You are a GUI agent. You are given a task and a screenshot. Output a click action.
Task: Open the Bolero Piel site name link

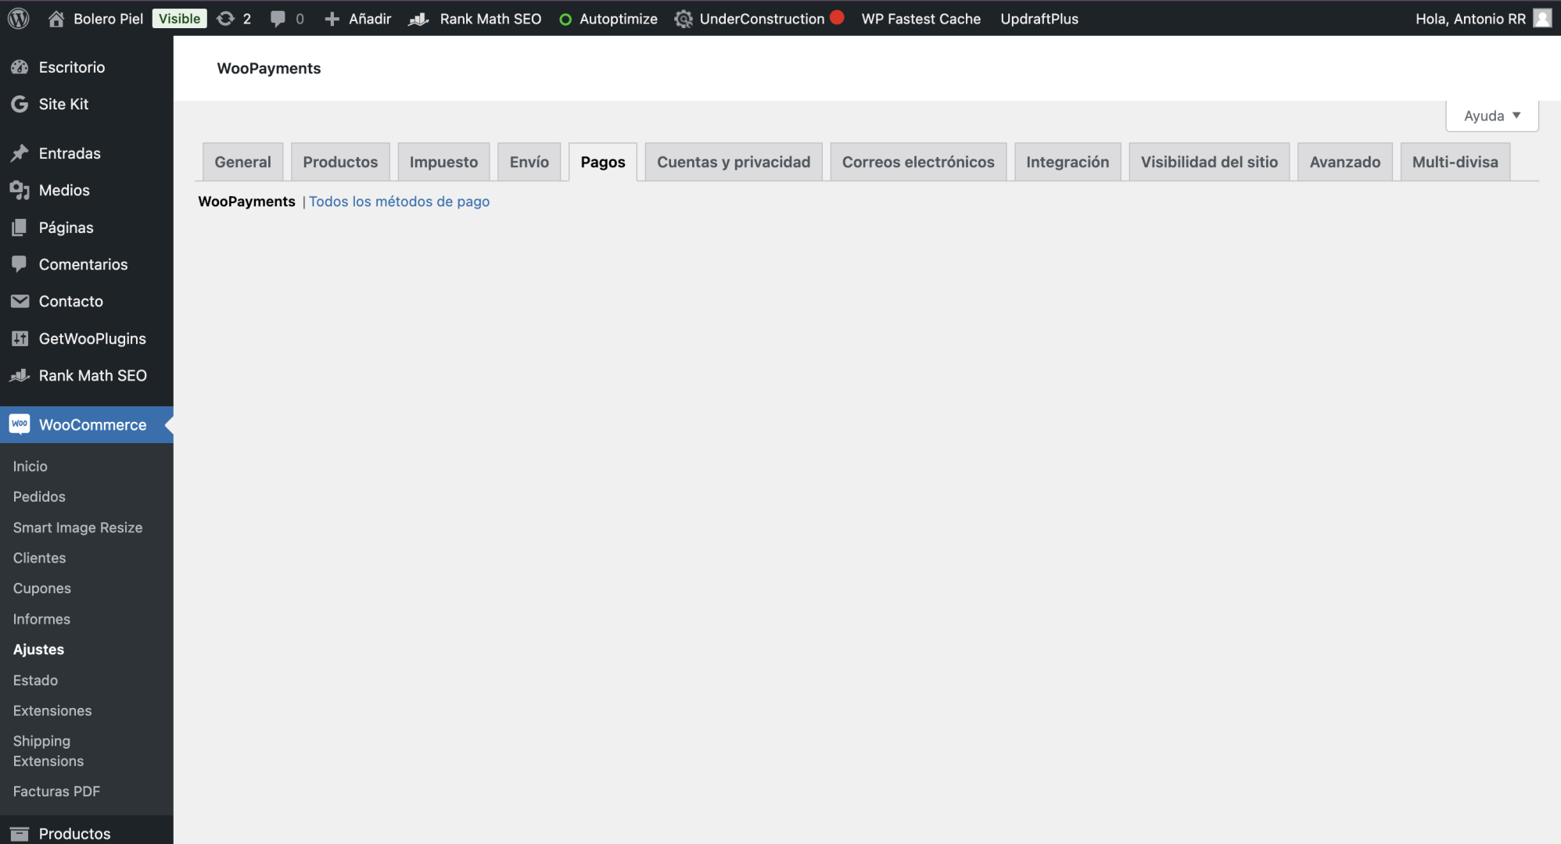(108, 19)
